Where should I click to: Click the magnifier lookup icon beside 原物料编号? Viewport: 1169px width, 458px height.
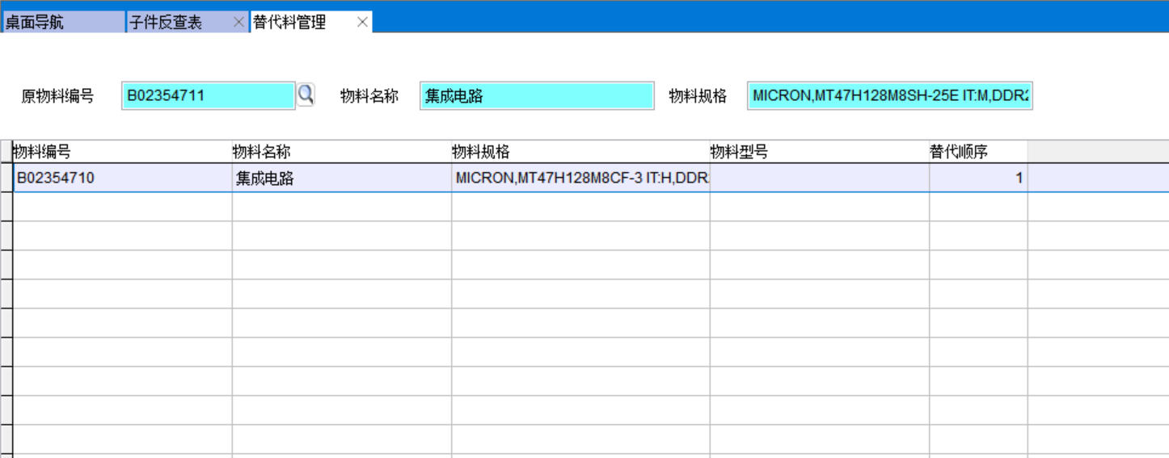306,95
